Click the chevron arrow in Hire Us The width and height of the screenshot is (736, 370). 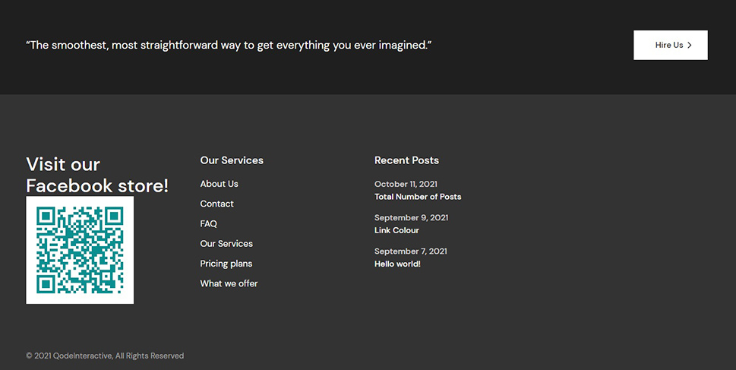pos(690,45)
